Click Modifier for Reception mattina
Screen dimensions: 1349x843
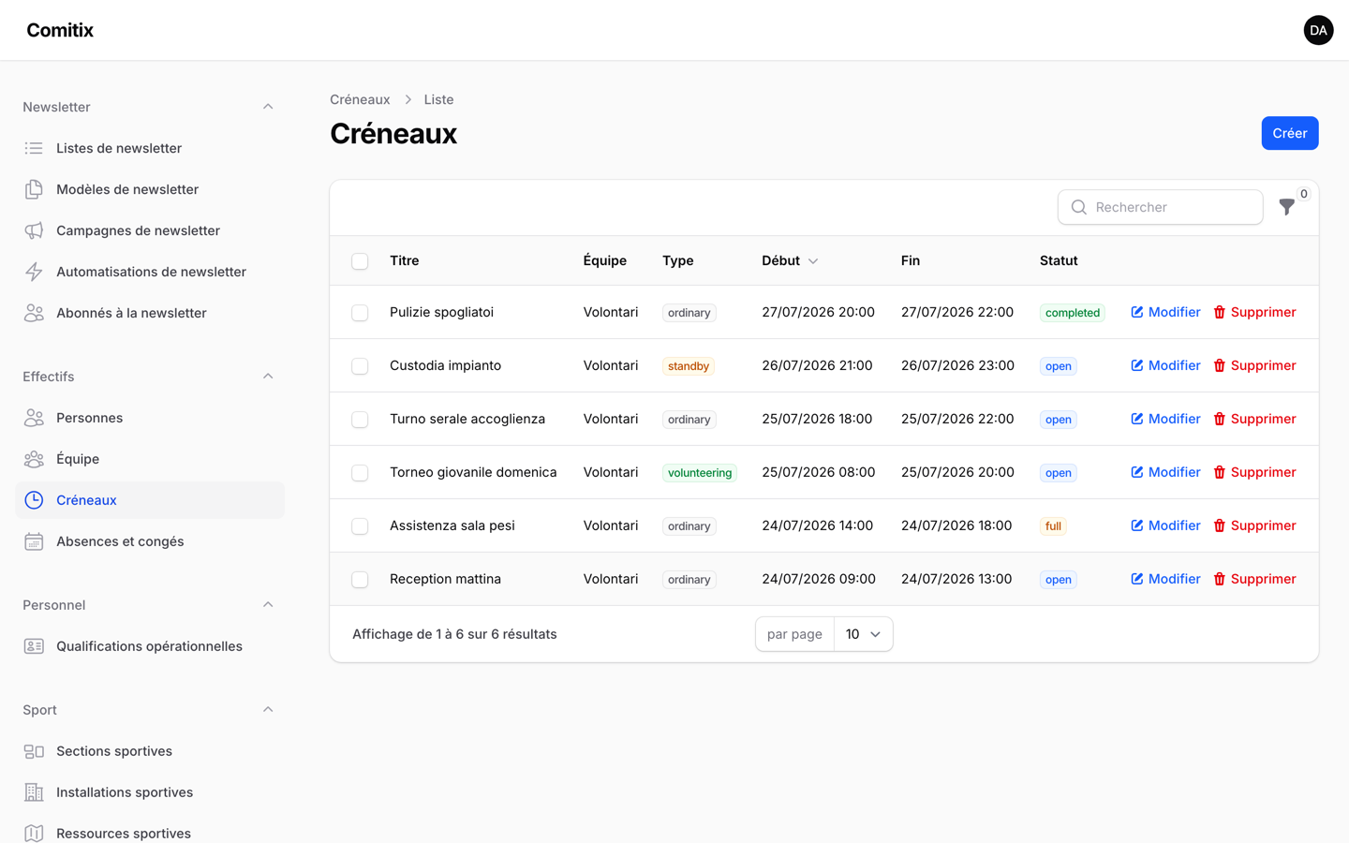coord(1165,579)
